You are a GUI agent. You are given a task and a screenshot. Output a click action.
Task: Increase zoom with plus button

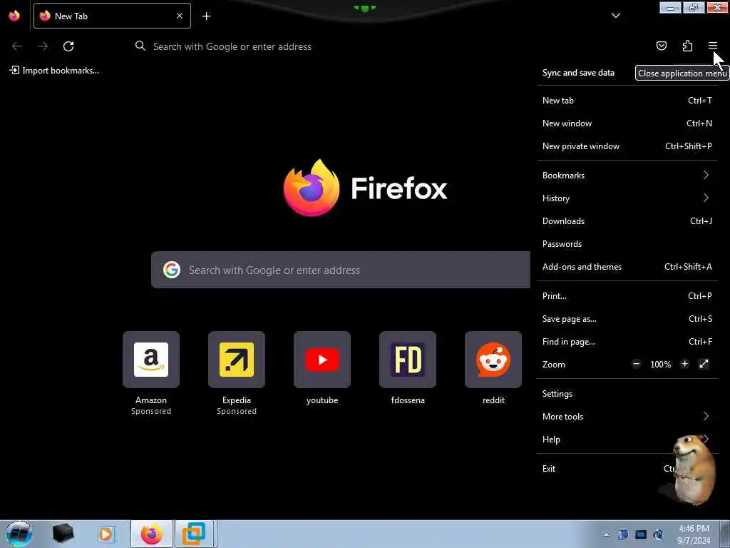coord(684,364)
